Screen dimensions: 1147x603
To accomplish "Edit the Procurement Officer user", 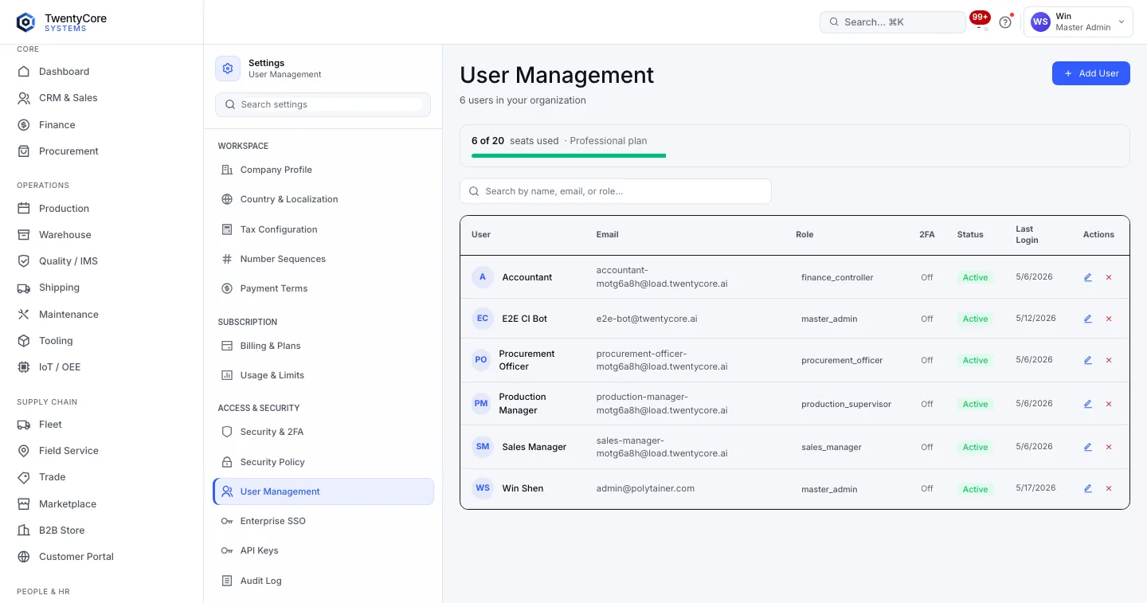I will [1088, 360].
